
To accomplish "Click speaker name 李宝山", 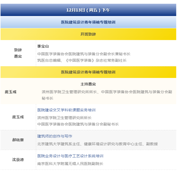I will coord(43,46).
